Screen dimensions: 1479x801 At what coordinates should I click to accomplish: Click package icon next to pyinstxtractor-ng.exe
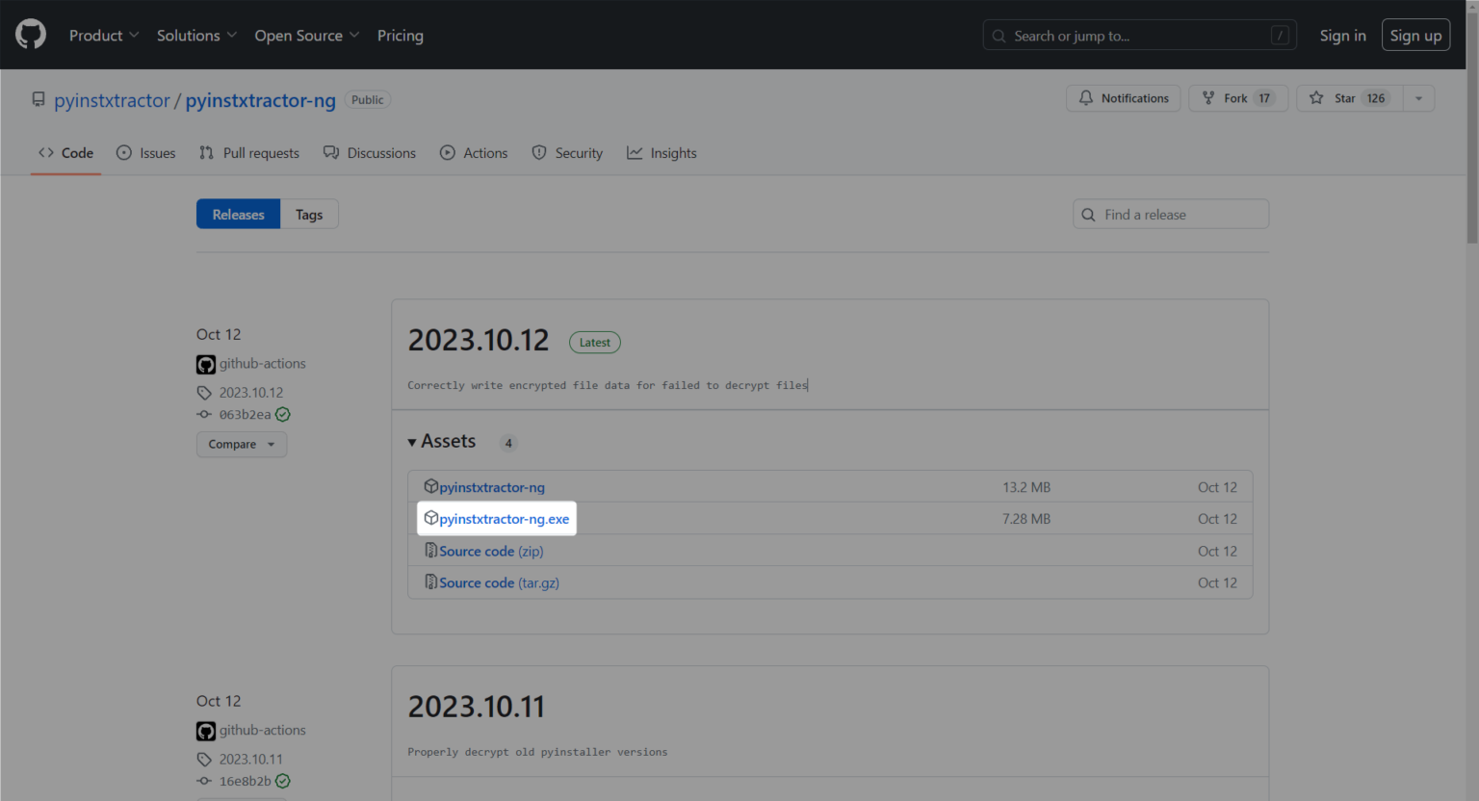pyautogui.click(x=431, y=519)
